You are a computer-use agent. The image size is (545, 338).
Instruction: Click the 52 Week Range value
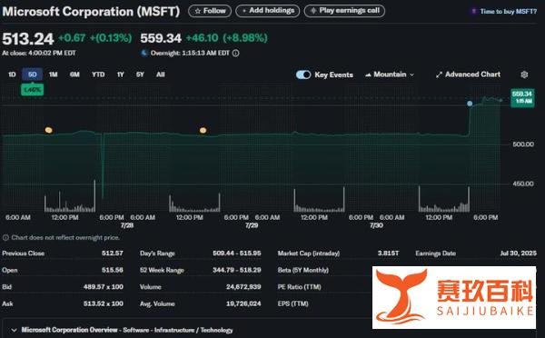tap(237, 270)
